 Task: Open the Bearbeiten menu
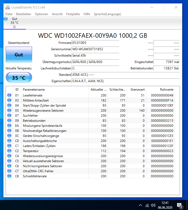pos(24,14)
